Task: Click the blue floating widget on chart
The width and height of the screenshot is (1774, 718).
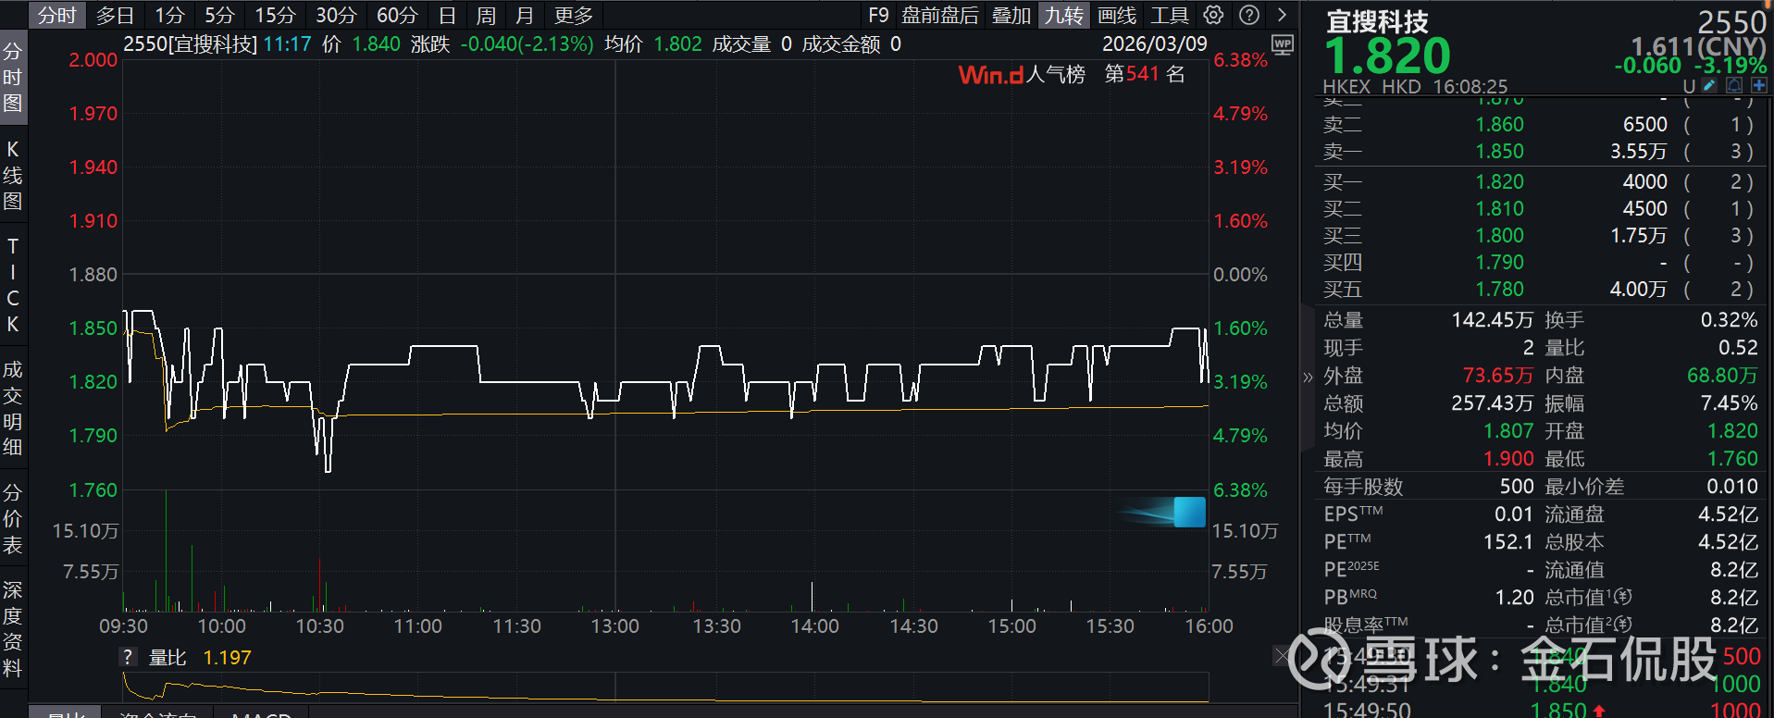Action: [x=1189, y=512]
